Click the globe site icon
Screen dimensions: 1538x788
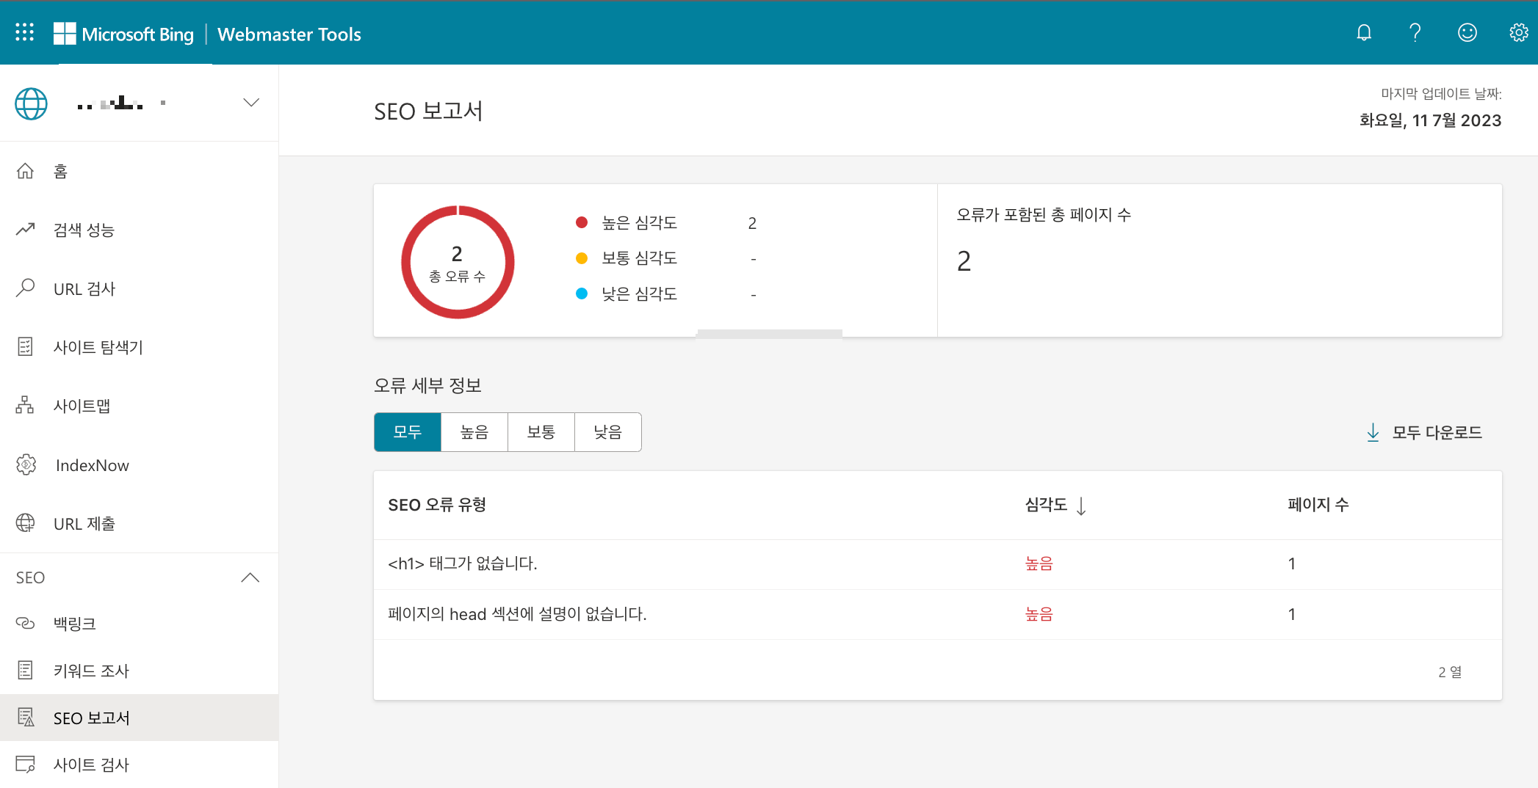(31, 103)
